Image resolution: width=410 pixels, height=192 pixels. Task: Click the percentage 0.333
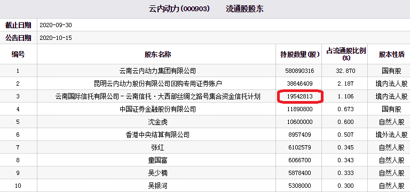(x=346, y=173)
